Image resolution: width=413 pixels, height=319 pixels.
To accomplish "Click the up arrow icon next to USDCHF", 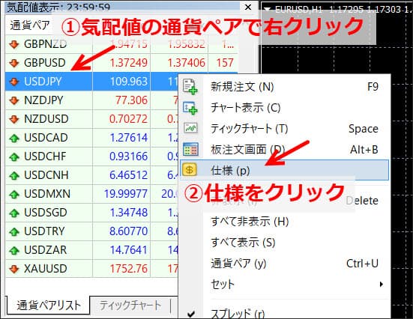I will pos(14,157).
